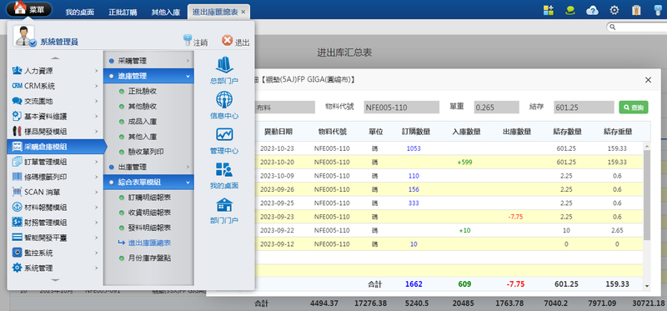This screenshot has height=311, width=667.
Task: Open 發料明細報表 report
Action: pos(150,228)
